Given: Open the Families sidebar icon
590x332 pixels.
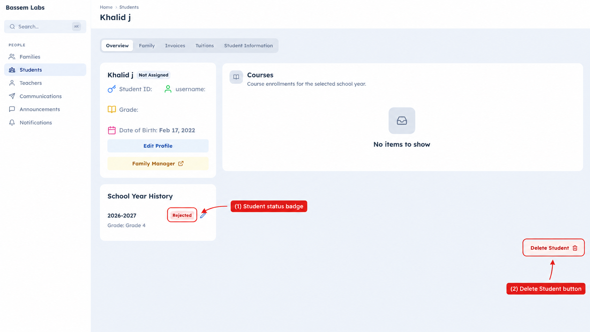Looking at the screenshot, I should [12, 56].
